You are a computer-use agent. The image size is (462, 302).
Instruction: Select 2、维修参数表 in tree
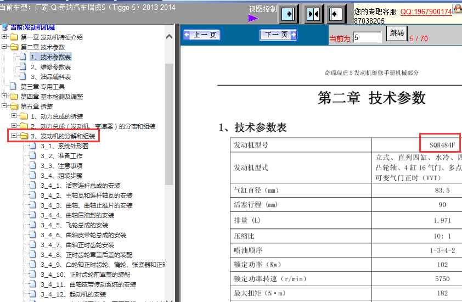[50, 67]
